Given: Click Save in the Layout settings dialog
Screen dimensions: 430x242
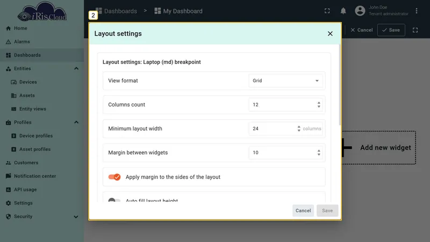Looking at the screenshot, I should (x=327, y=210).
